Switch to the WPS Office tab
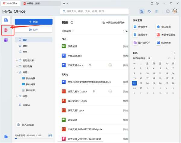This screenshot has height=143, width=181. coord(11,3)
